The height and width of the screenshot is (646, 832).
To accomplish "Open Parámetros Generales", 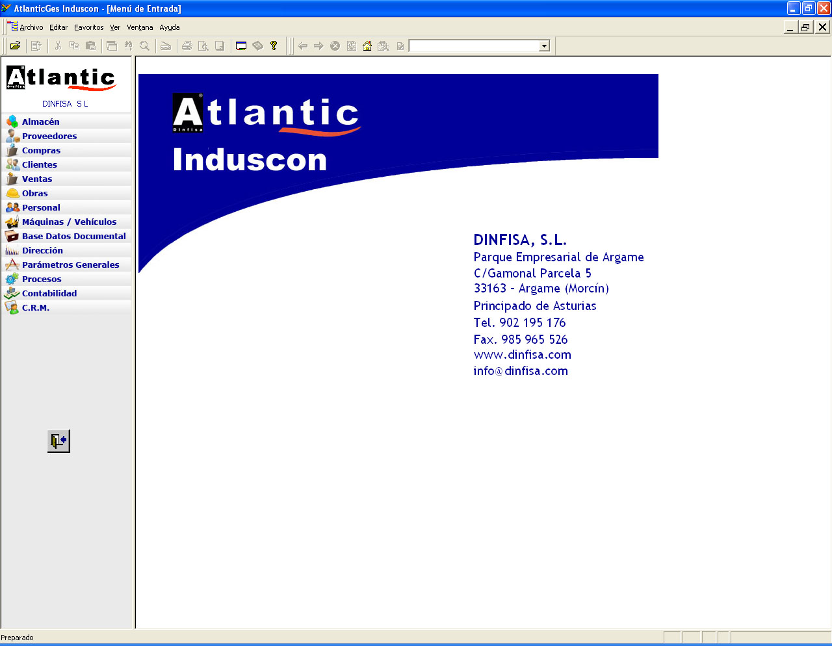I will [66, 265].
